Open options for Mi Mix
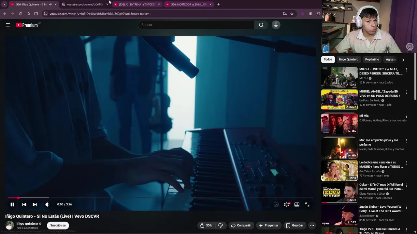The width and height of the screenshot is (417, 234). point(407,116)
